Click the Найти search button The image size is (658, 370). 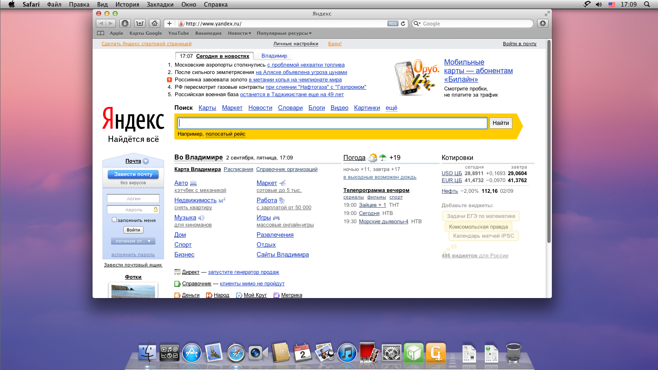500,123
